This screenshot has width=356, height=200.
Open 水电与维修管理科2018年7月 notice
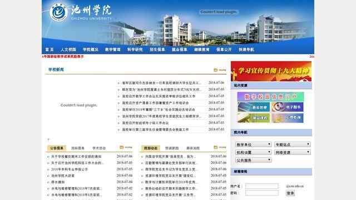77,188
